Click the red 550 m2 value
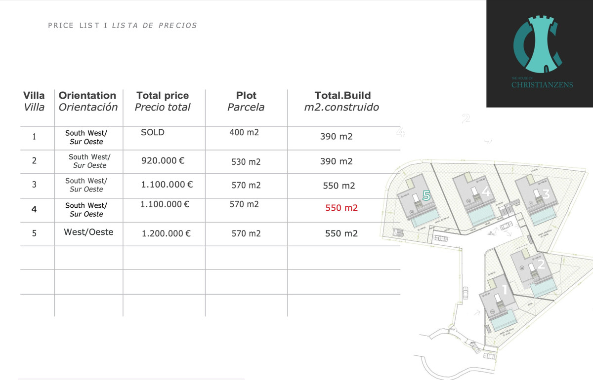The image size is (593, 380). click(x=341, y=208)
